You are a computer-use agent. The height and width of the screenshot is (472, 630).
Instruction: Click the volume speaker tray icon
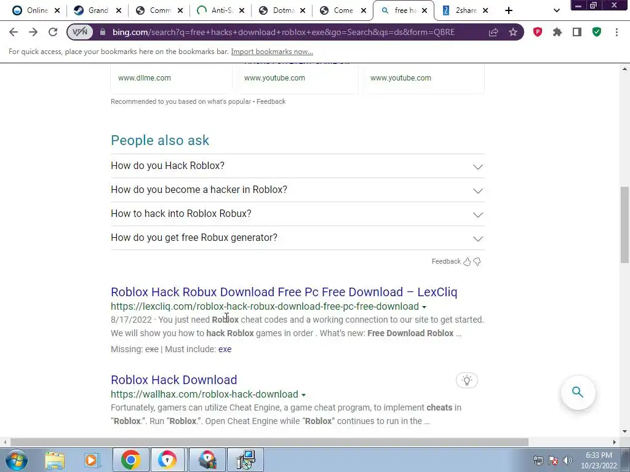click(x=567, y=460)
